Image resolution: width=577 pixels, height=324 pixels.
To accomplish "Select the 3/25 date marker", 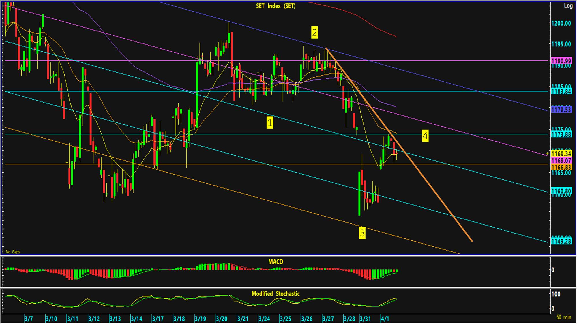I will [286, 319].
